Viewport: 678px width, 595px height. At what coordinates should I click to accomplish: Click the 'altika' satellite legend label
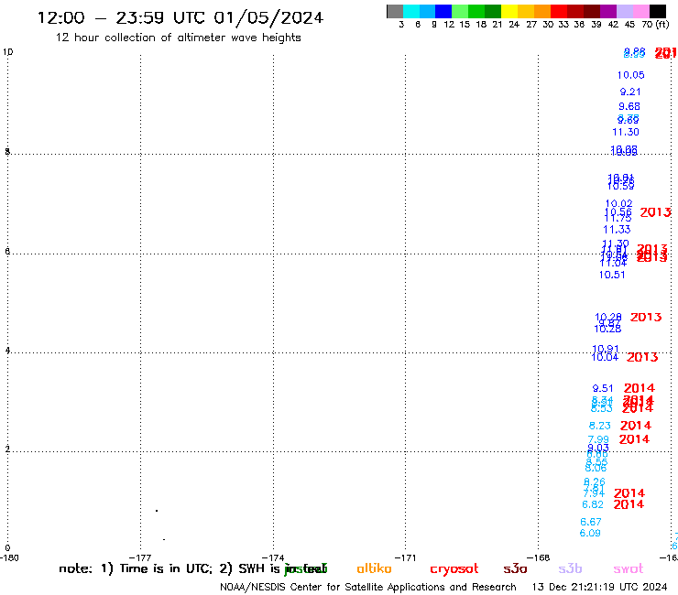coord(374,568)
